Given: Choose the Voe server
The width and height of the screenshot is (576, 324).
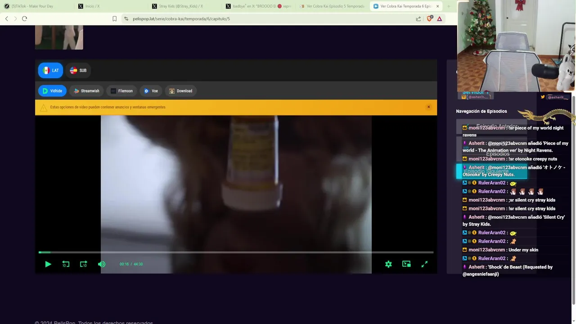Looking at the screenshot, I should click(x=151, y=91).
